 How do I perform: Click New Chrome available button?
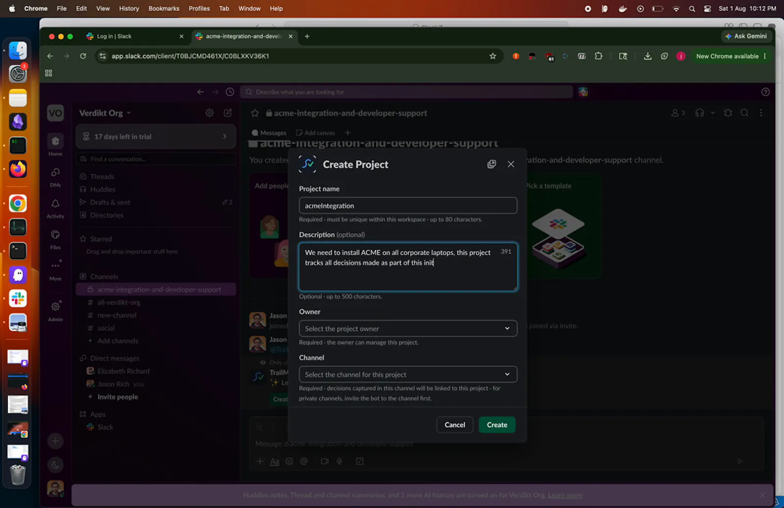[731, 56]
